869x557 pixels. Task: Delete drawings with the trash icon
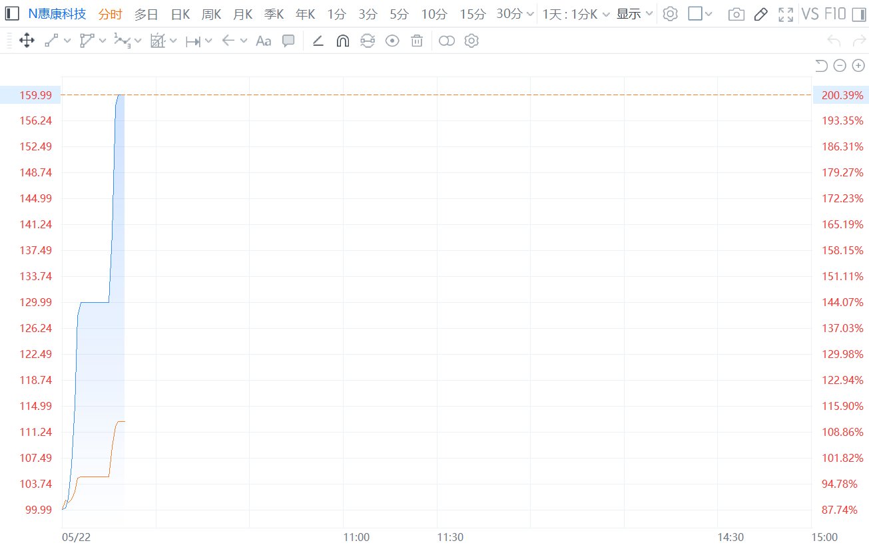[417, 41]
